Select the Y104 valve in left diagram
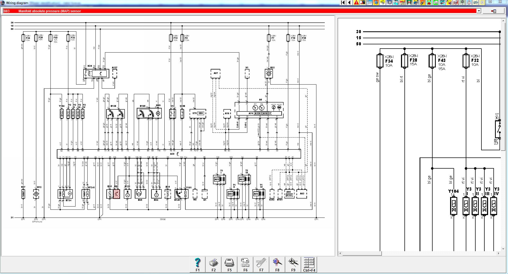 point(62,114)
